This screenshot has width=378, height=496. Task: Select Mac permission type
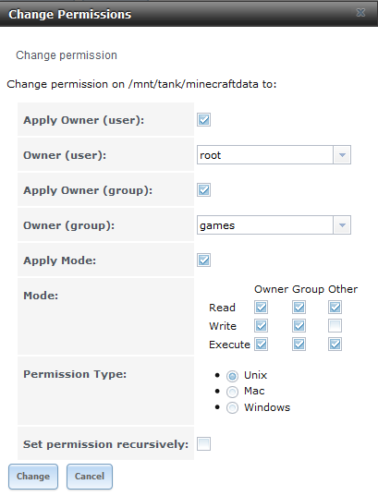(232, 392)
